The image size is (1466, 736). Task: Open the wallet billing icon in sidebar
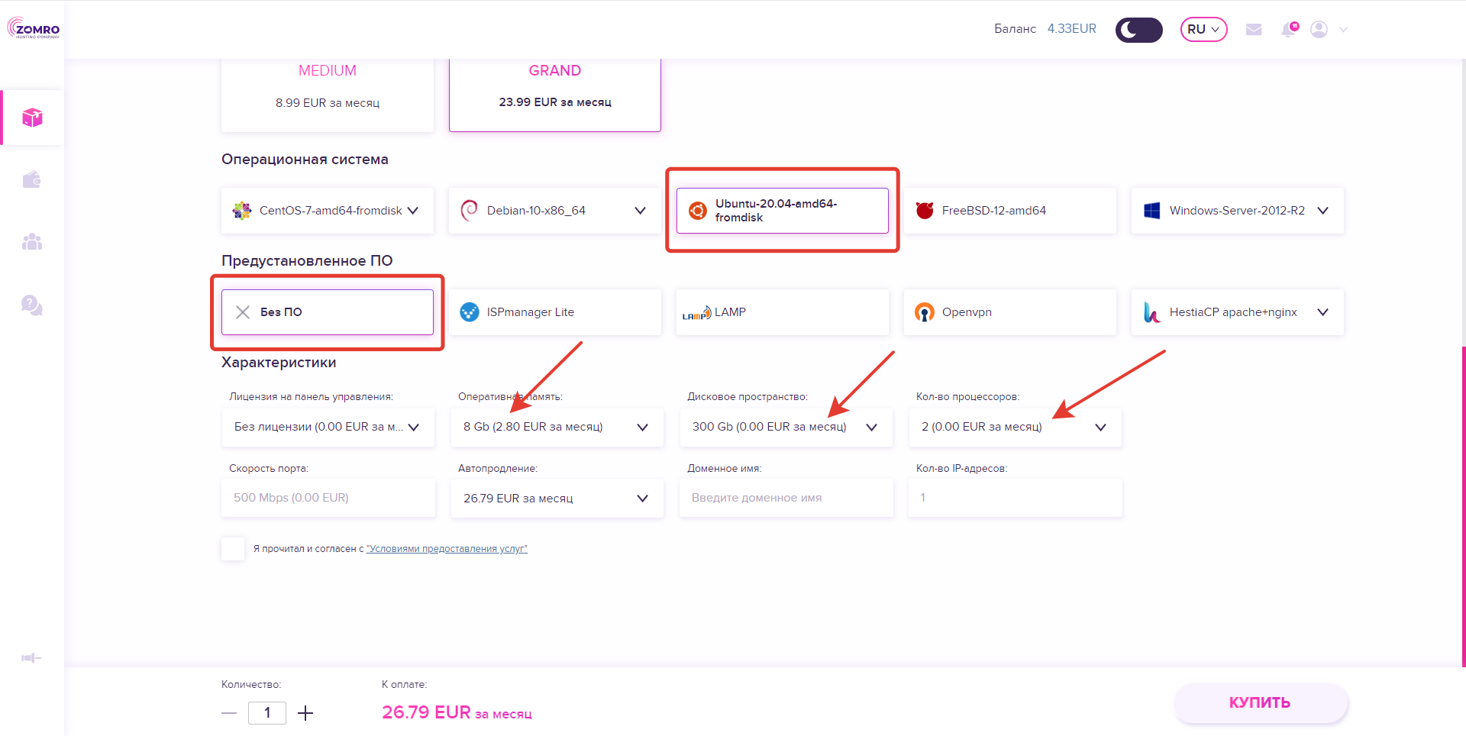click(32, 179)
